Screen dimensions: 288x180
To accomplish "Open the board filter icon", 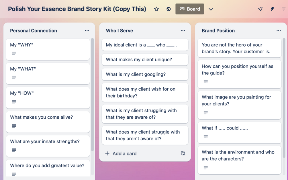I will (x=284, y=9).
